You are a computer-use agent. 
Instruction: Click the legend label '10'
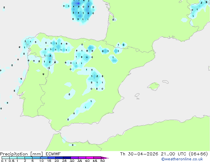click(x=41, y=161)
